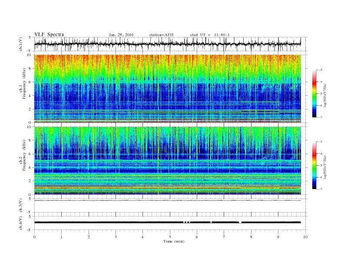This screenshot has width=344, height=266.
Task: Select the date text "Jan. 28, 2016"
Action: [121, 35]
